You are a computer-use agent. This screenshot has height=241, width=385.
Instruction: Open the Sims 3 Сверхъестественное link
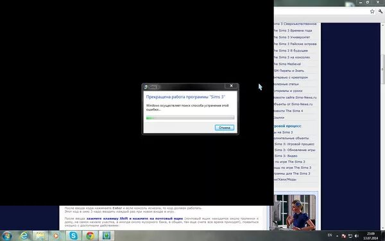pos(295,24)
